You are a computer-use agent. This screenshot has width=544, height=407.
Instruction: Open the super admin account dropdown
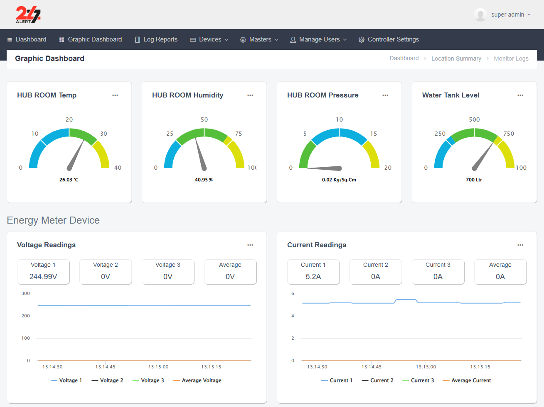tap(507, 15)
